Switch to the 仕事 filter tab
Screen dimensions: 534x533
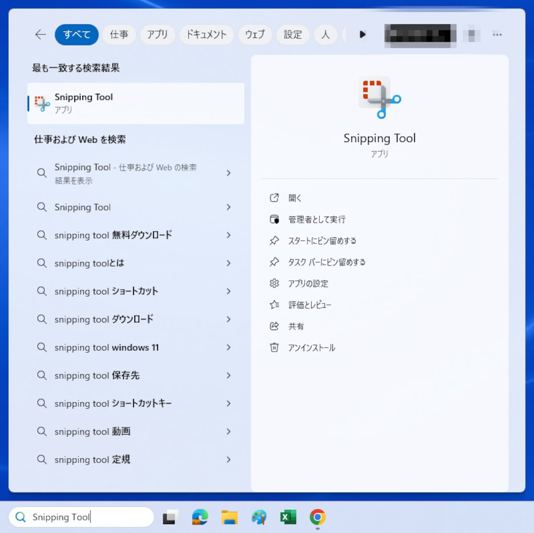(x=119, y=34)
